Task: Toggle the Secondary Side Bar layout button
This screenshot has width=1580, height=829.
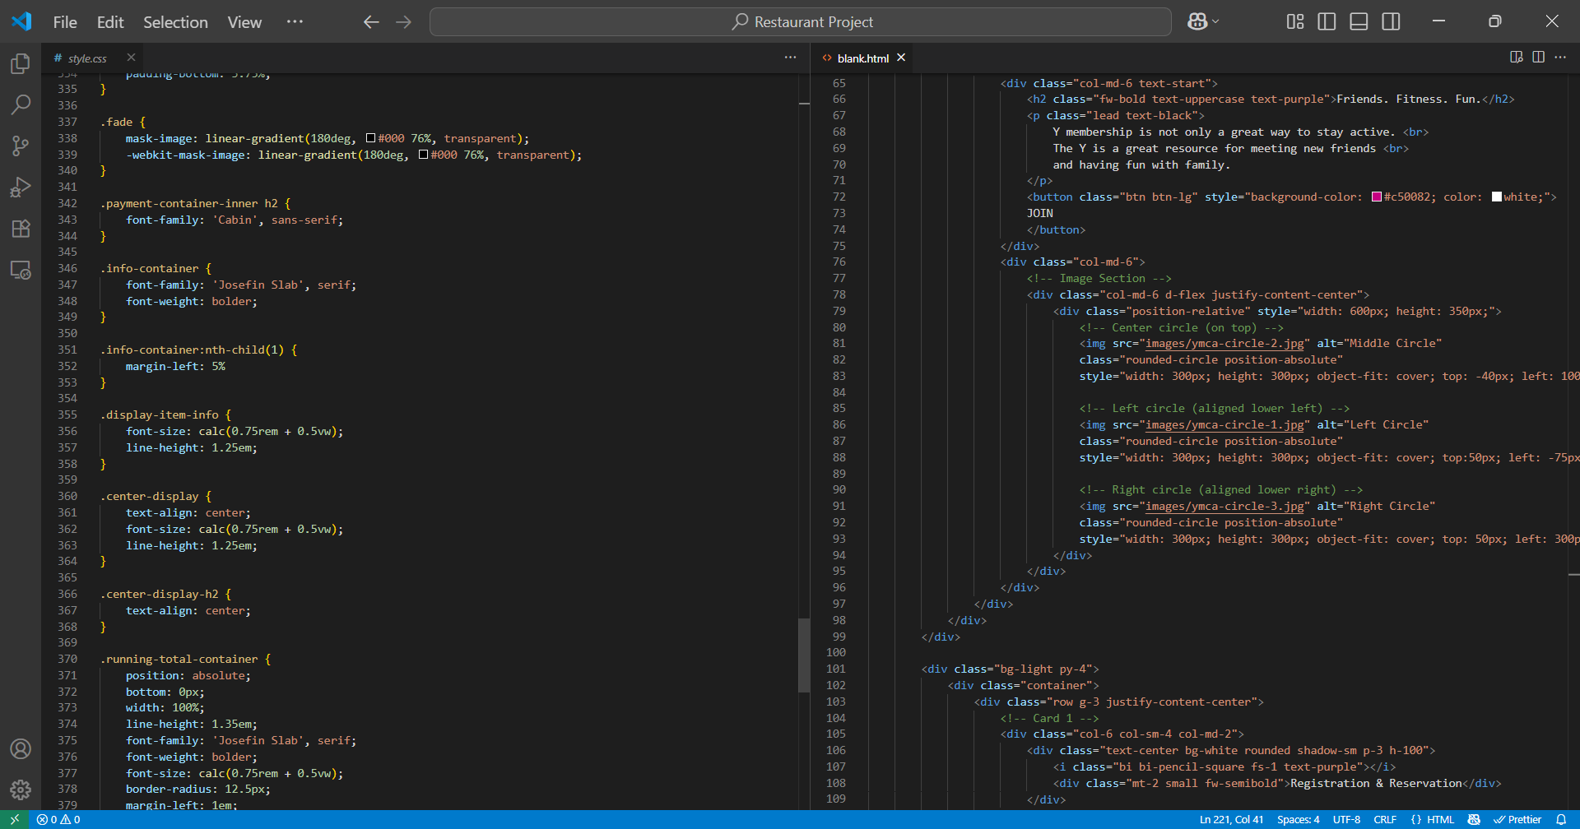Action: pyautogui.click(x=1391, y=22)
